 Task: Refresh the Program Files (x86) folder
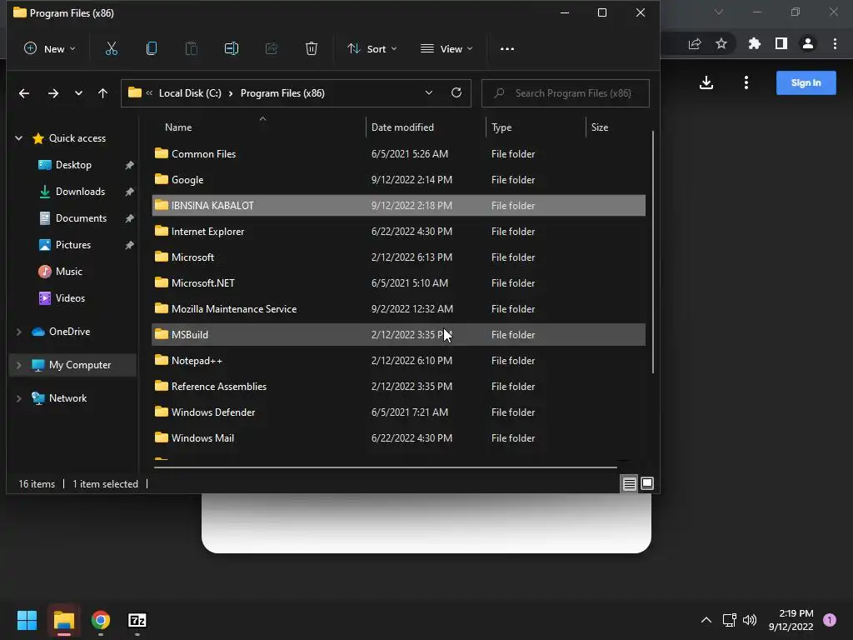coord(456,93)
